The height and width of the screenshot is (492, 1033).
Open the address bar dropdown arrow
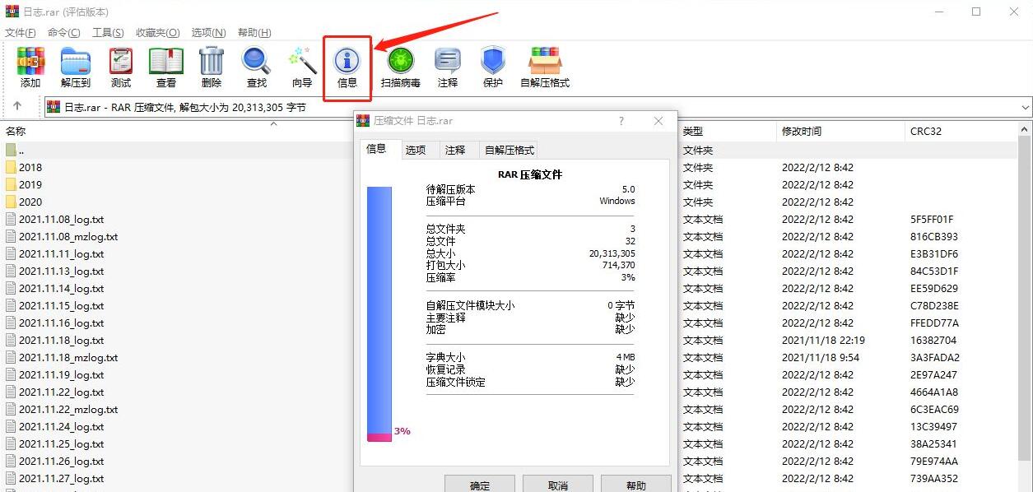pyautogui.click(x=1026, y=108)
